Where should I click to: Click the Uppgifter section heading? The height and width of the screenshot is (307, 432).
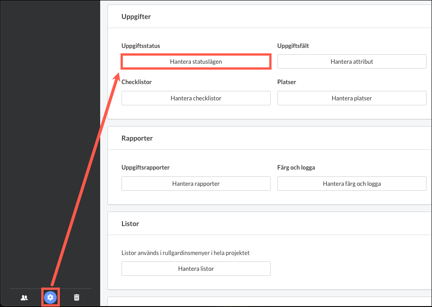click(136, 17)
